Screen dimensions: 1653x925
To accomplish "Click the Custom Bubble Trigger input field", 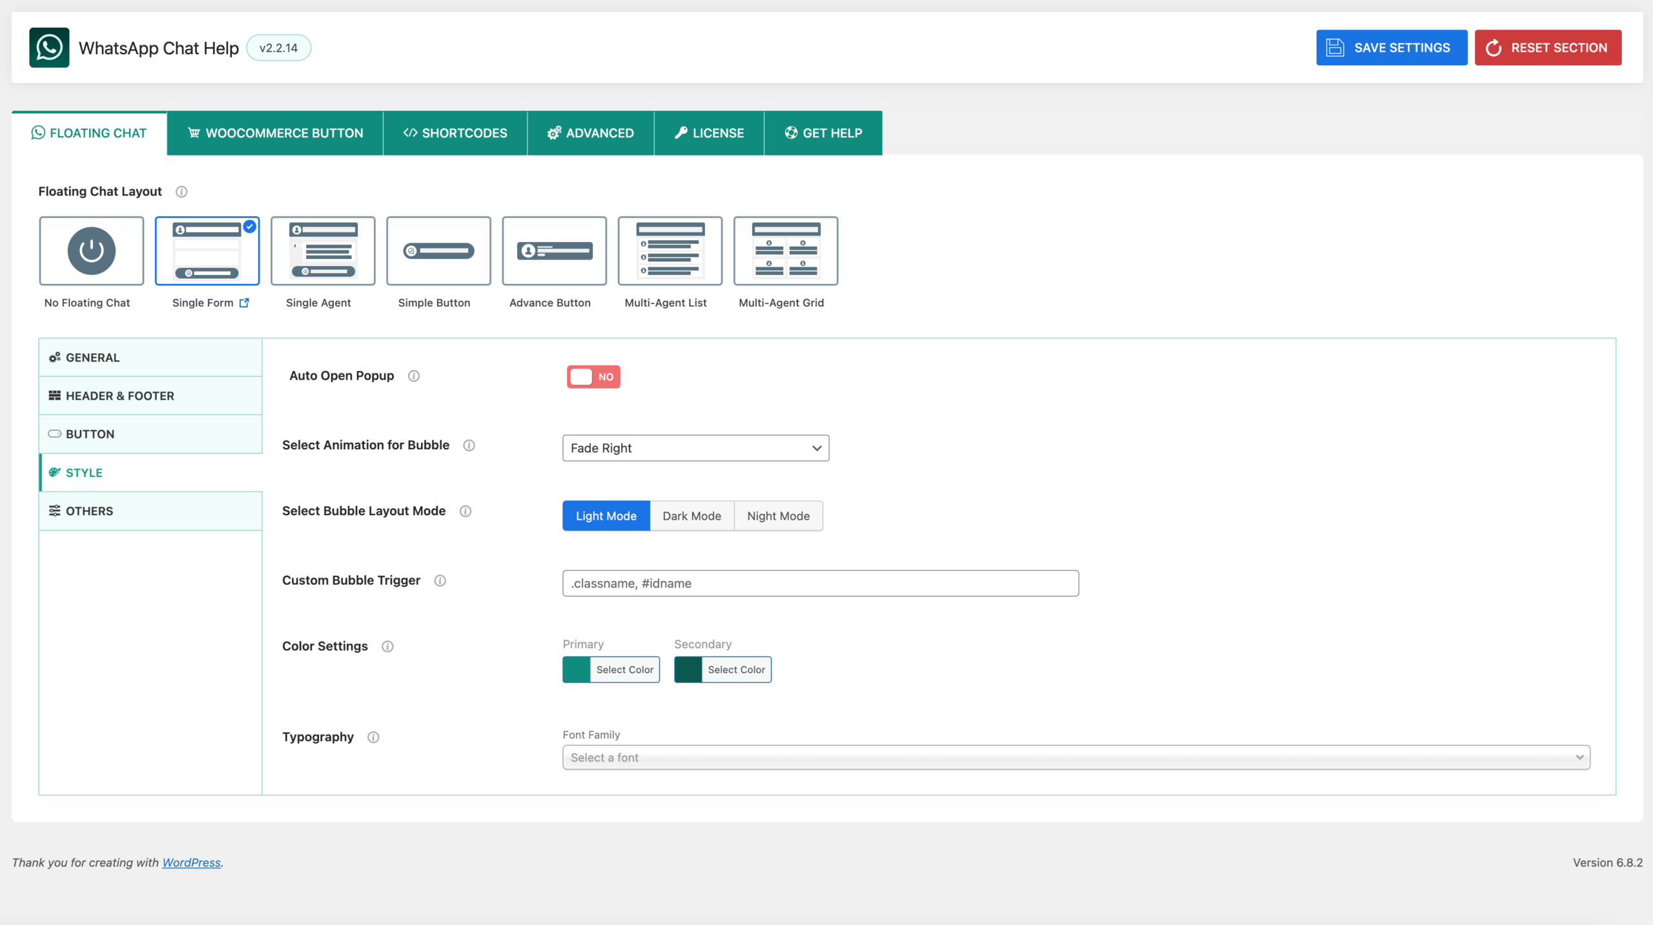I will pos(821,583).
